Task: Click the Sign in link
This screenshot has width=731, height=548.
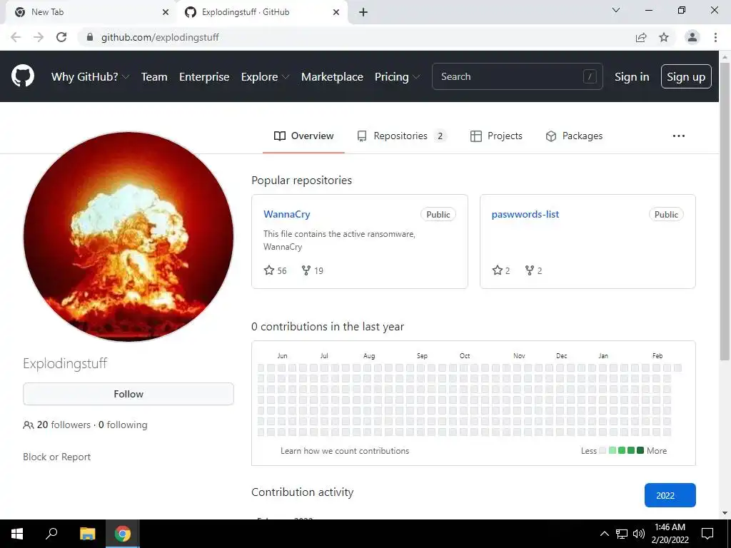Action: 632,77
